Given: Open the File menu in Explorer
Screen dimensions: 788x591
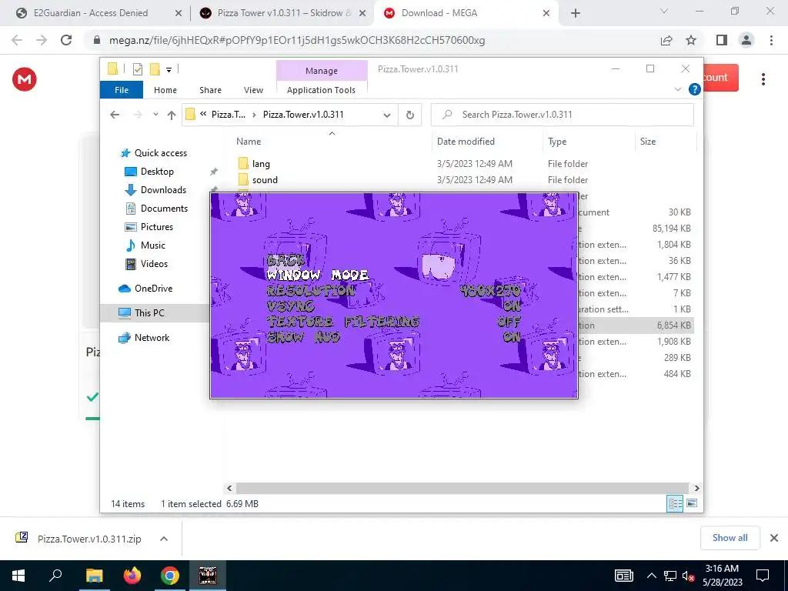Looking at the screenshot, I should (122, 90).
